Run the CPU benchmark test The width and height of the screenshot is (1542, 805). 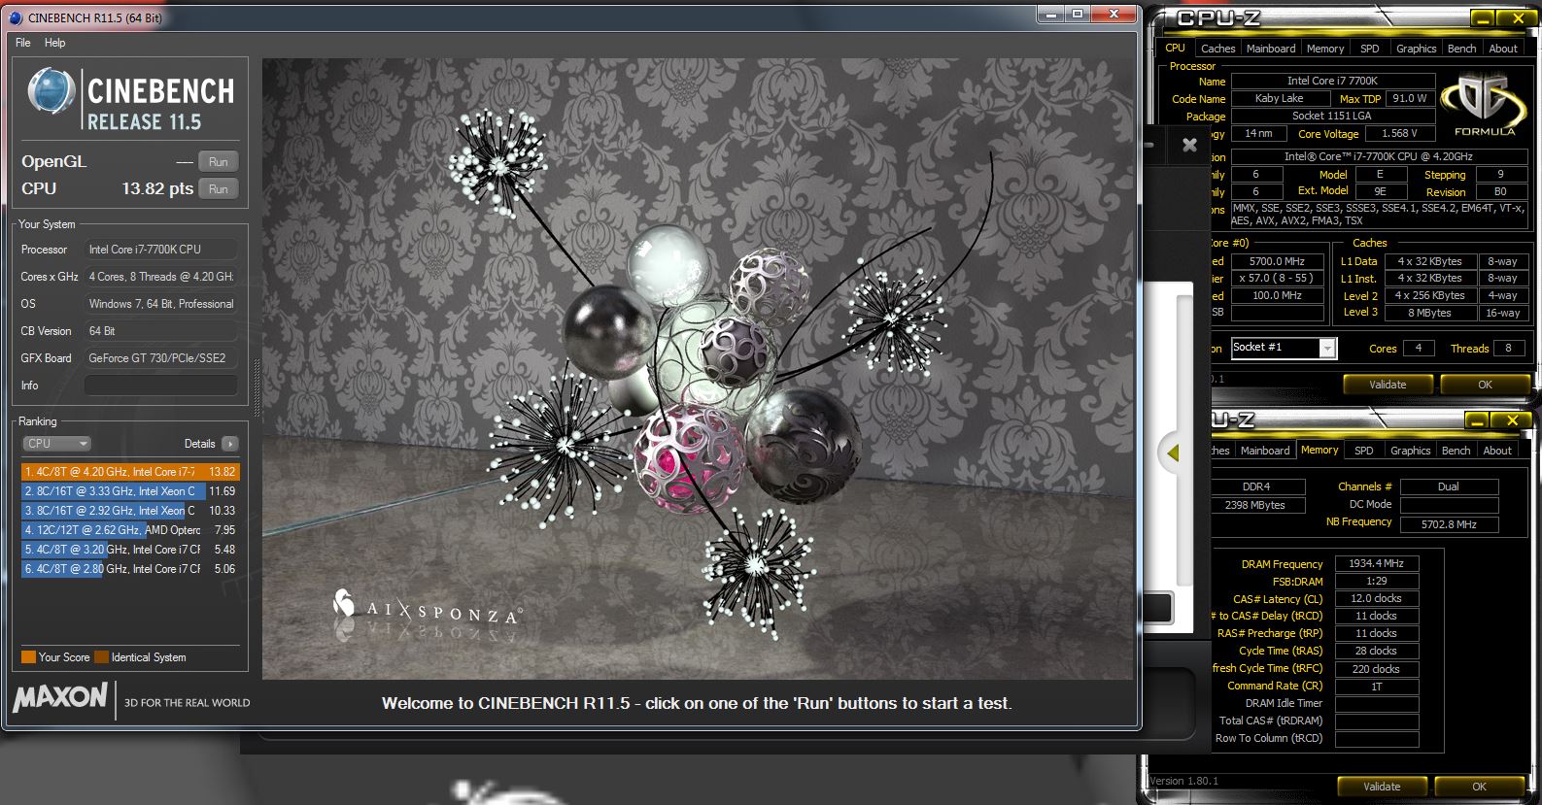click(219, 189)
